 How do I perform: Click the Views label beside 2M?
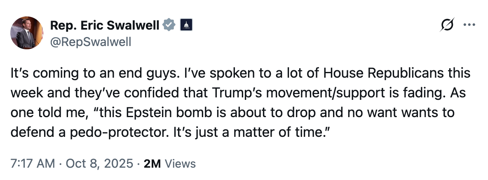pos(180,164)
